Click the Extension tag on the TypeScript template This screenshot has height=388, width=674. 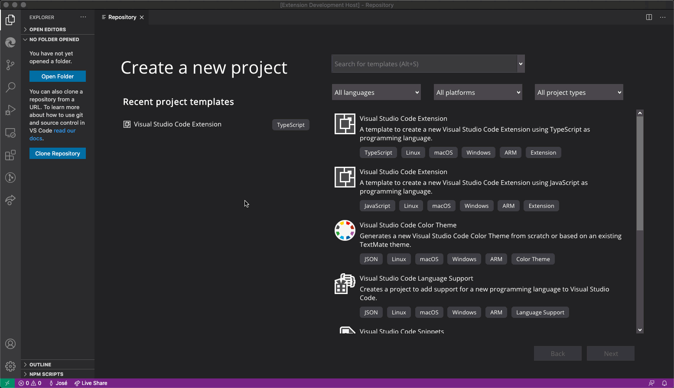(544, 152)
